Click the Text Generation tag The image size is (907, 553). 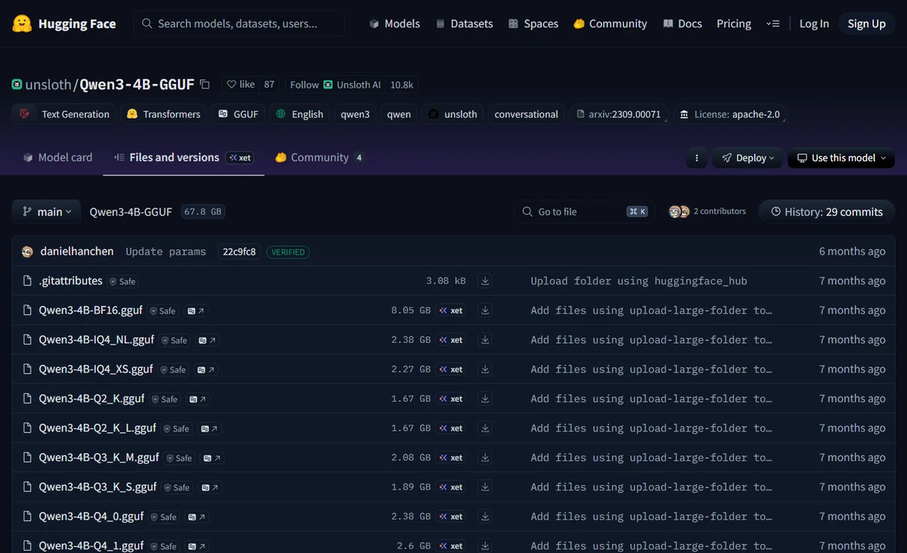click(64, 114)
